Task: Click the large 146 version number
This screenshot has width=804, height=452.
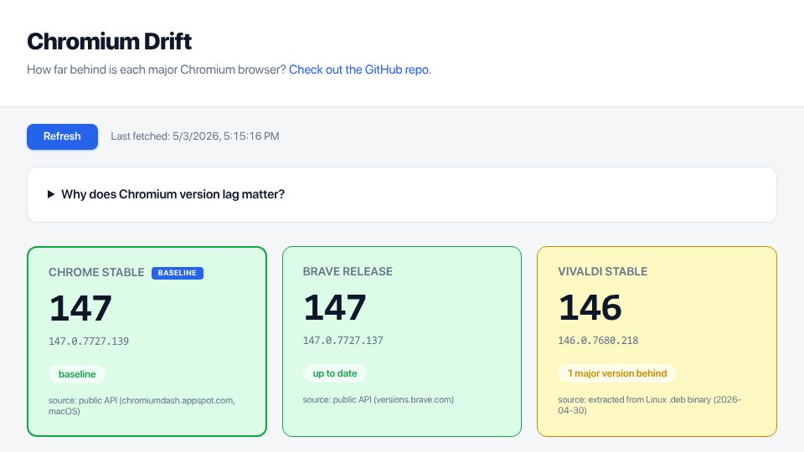Action: coord(590,307)
